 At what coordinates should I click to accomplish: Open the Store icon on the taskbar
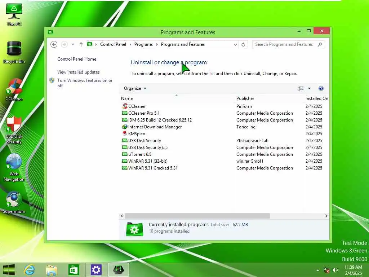click(x=74, y=270)
